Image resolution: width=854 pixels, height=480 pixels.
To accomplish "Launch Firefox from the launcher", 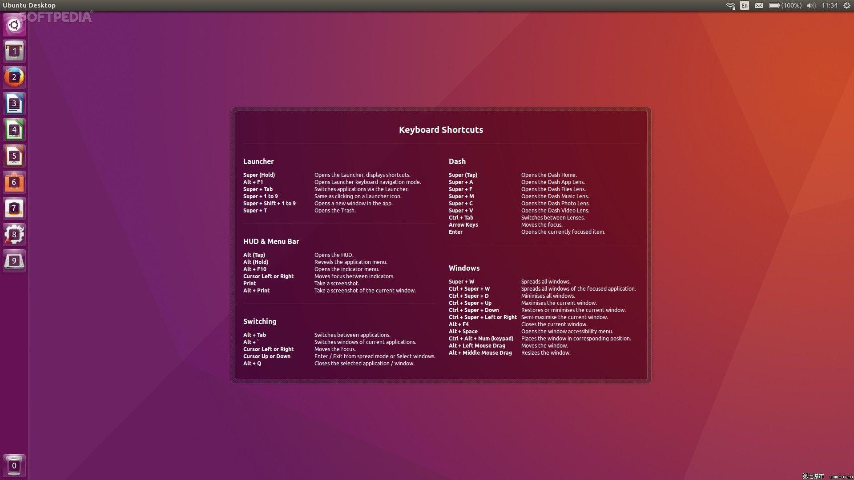I will pos(14,77).
